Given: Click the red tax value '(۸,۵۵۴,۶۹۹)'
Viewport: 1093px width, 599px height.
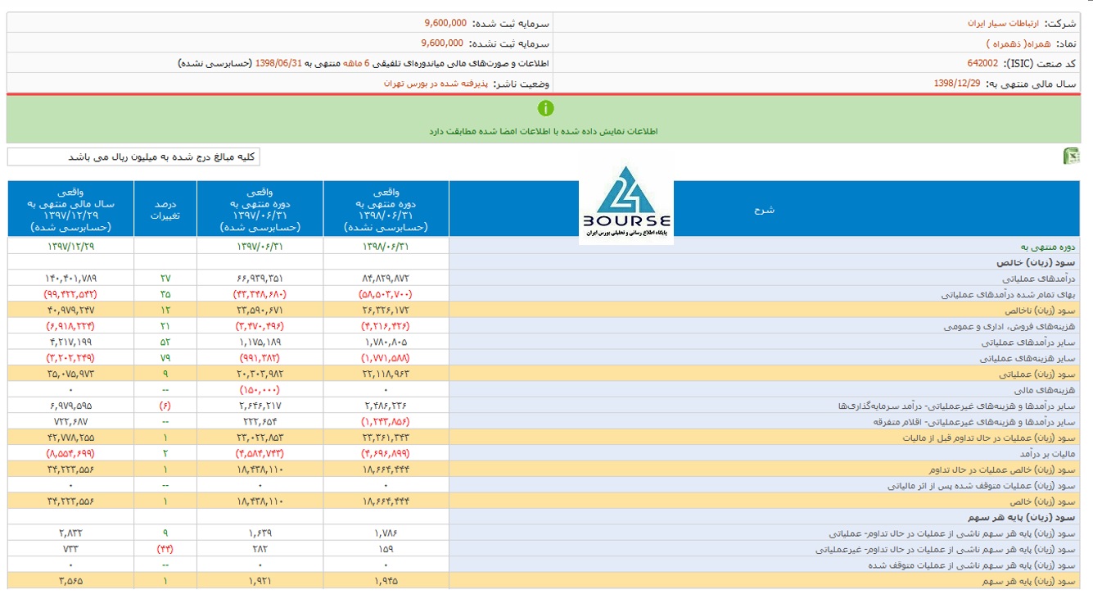Looking at the screenshot, I should (70, 454).
